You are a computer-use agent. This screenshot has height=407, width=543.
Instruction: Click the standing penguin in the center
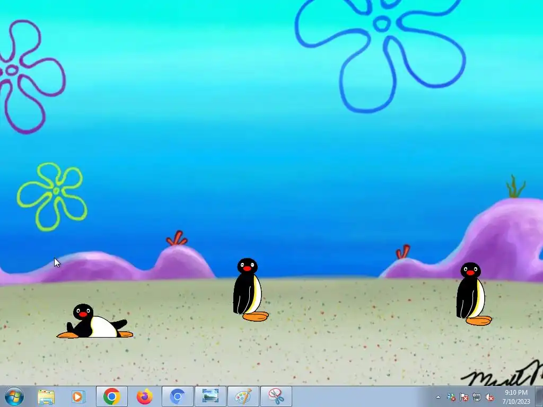[x=250, y=290]
